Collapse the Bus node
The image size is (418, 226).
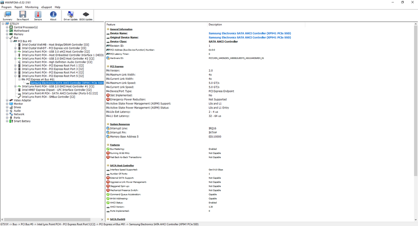point(7,38)
